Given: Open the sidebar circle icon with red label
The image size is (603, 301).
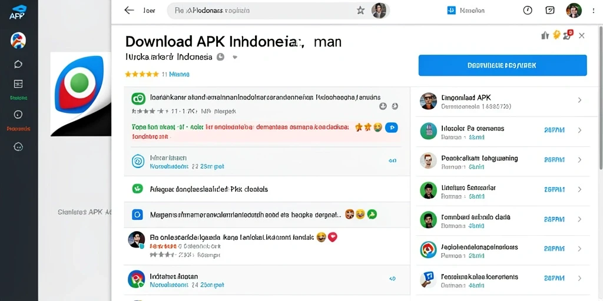Looking at the screenshot, I should pos(18,115).
